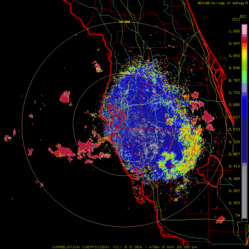Select the 0.573 scale value

pos(234,129)
